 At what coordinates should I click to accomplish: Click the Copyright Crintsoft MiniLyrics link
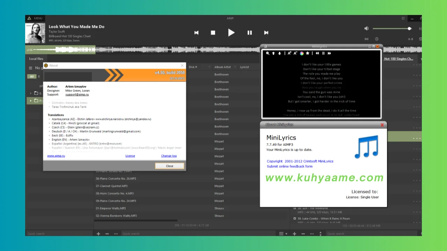(300, 161)
